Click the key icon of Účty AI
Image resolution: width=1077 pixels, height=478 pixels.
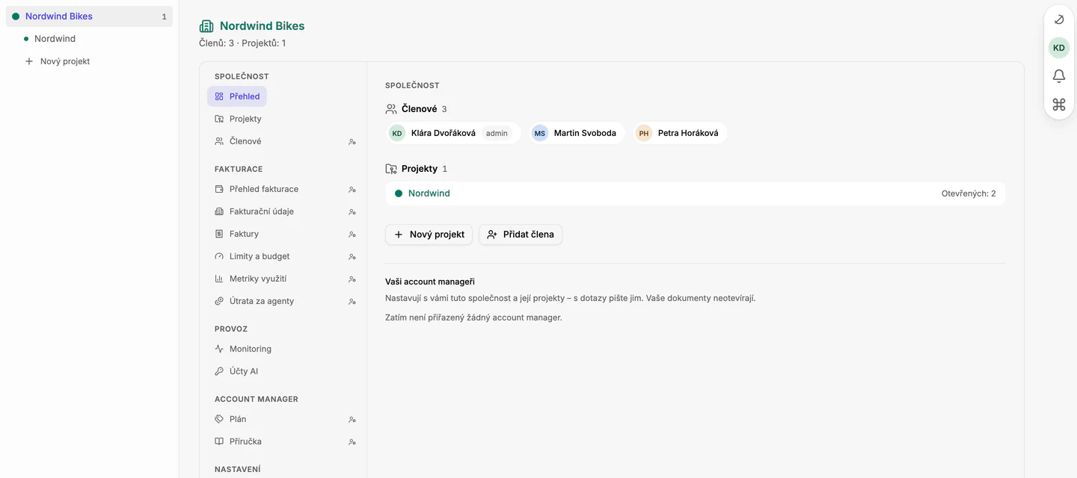click(x=219, y=371)
